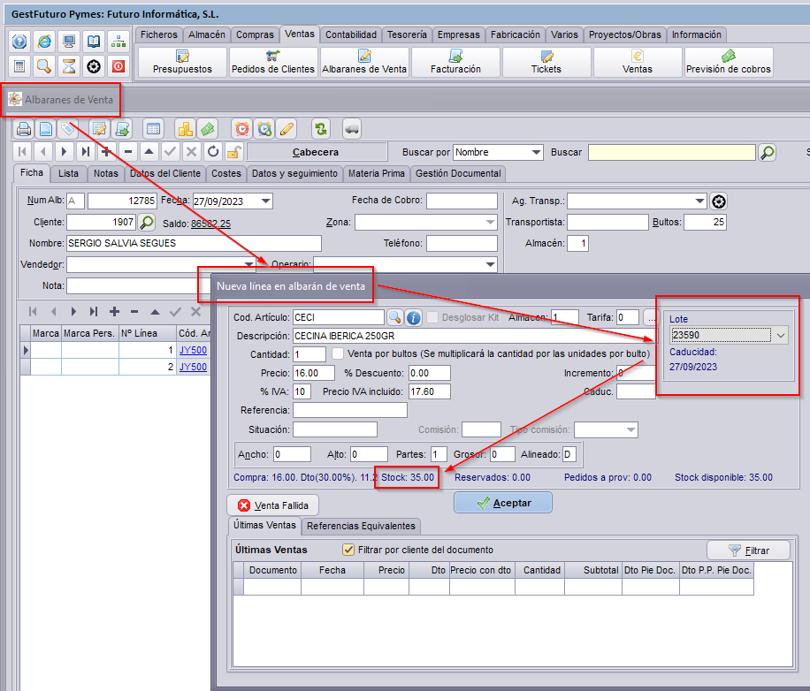Open the Presupuestos module button
Viewport: 810px width, 691px height.
(182, 63)
